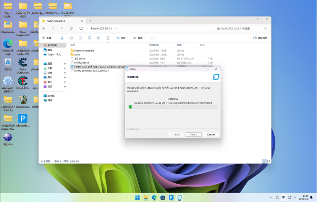Screen dimensions: 317x202
Task: Launch Microsoft Edge from the taskbar
Action: pos(154,197)
